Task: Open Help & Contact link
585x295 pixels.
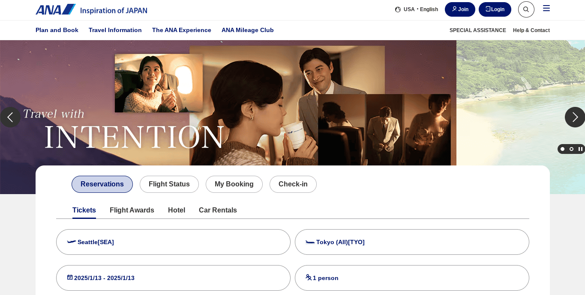Action: (x=531, y=30)
